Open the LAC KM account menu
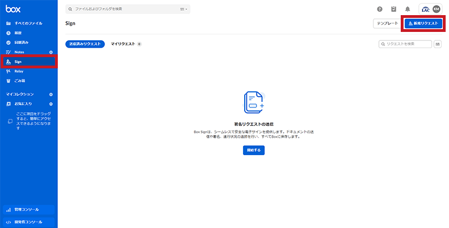The height and width of the screenshot is (228, 449). point(430,9)
